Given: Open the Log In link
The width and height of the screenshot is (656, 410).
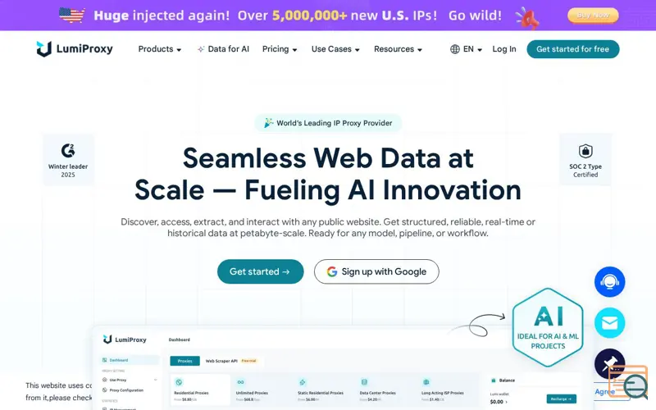Looking at the screenshot, I should (504, 49).
